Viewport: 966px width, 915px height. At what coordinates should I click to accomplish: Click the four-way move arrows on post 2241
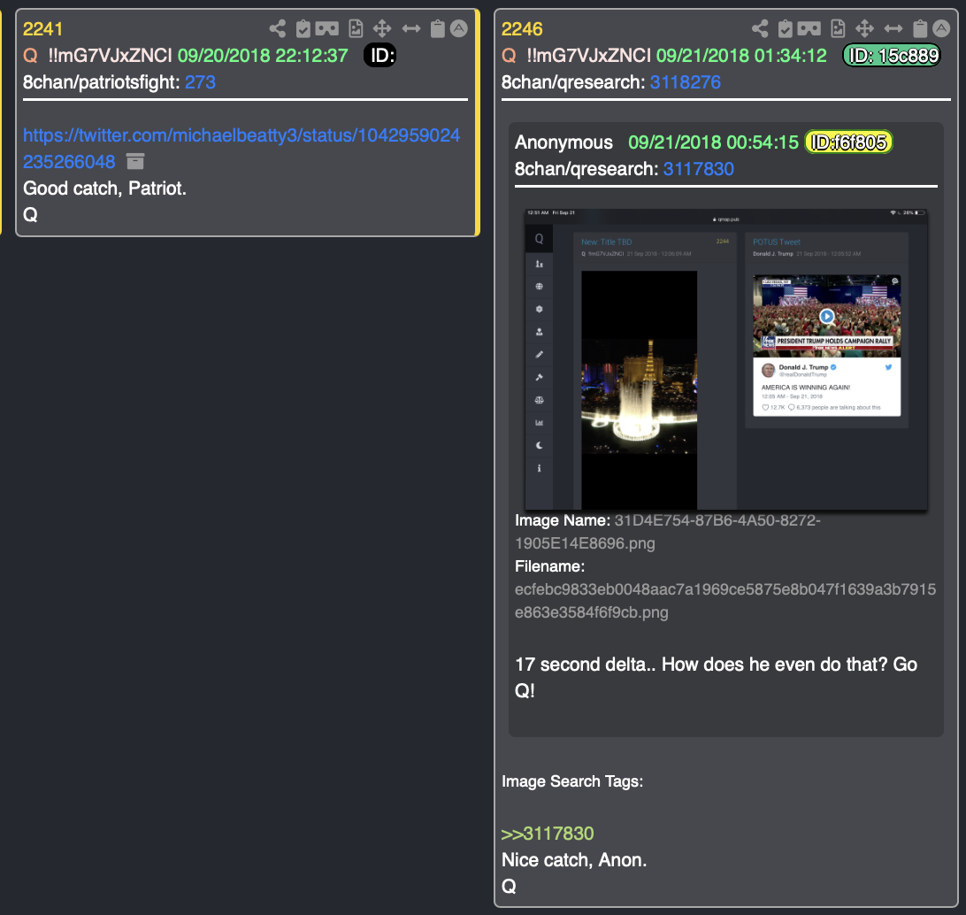(x=382, y=28)
